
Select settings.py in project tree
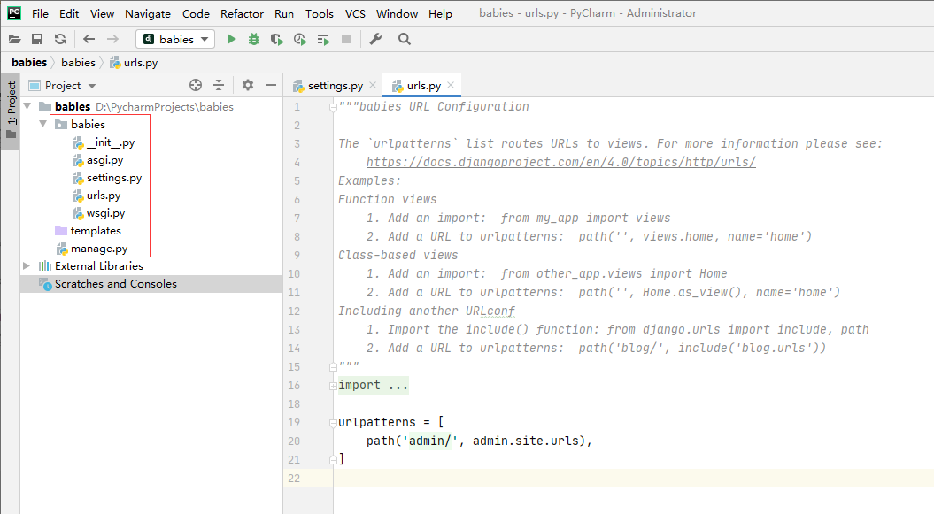[x=107, y=178]
